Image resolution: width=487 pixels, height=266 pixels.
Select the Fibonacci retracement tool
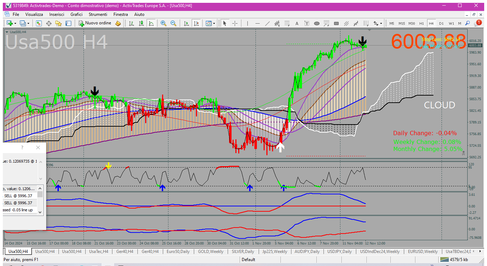tap(287, 23)
